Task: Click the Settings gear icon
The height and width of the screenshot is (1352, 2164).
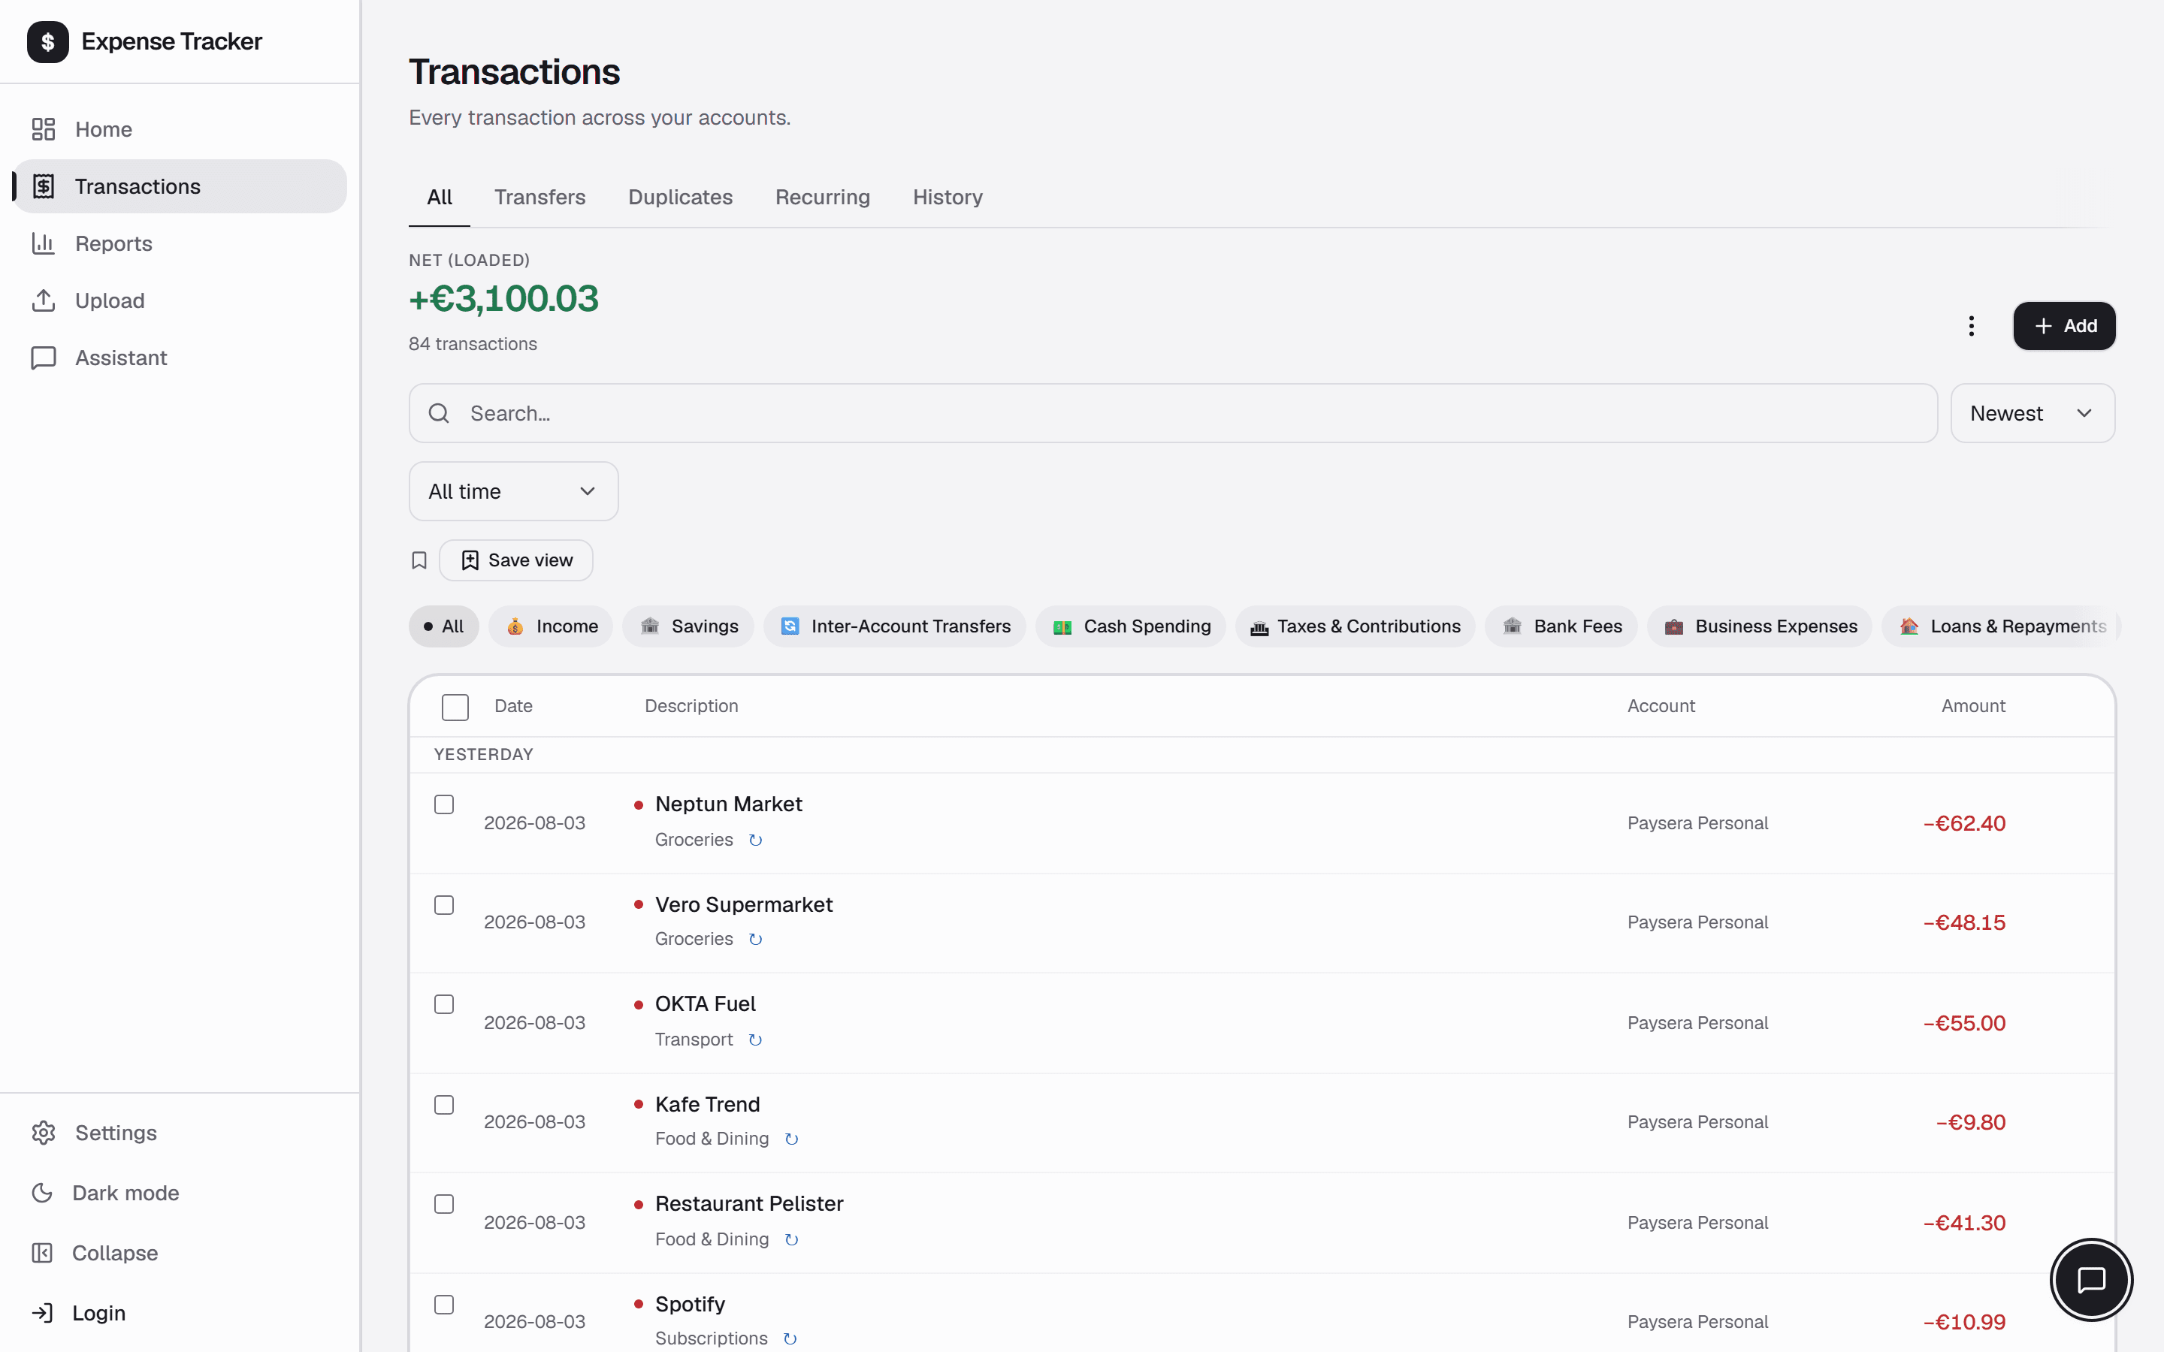Action: tap(43, 1133)
